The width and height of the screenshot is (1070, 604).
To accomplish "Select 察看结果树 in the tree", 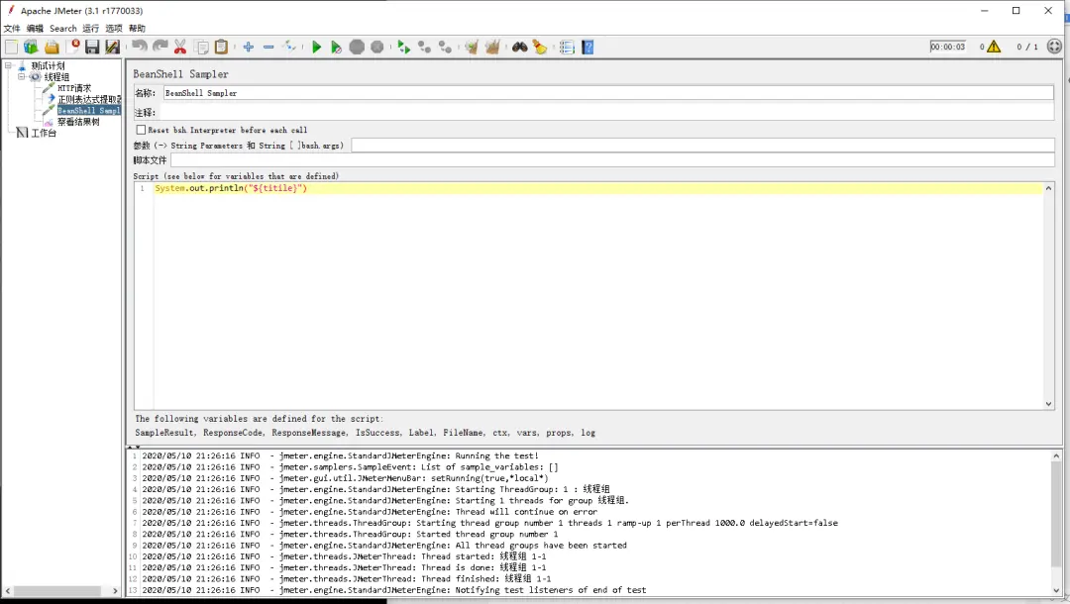I will click(x=78, y=122).
